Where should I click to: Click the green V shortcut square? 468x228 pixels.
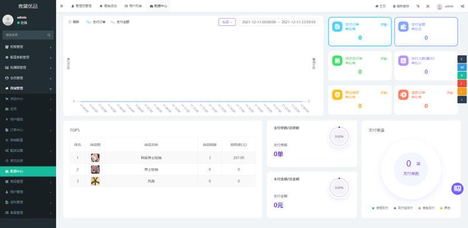462,75
